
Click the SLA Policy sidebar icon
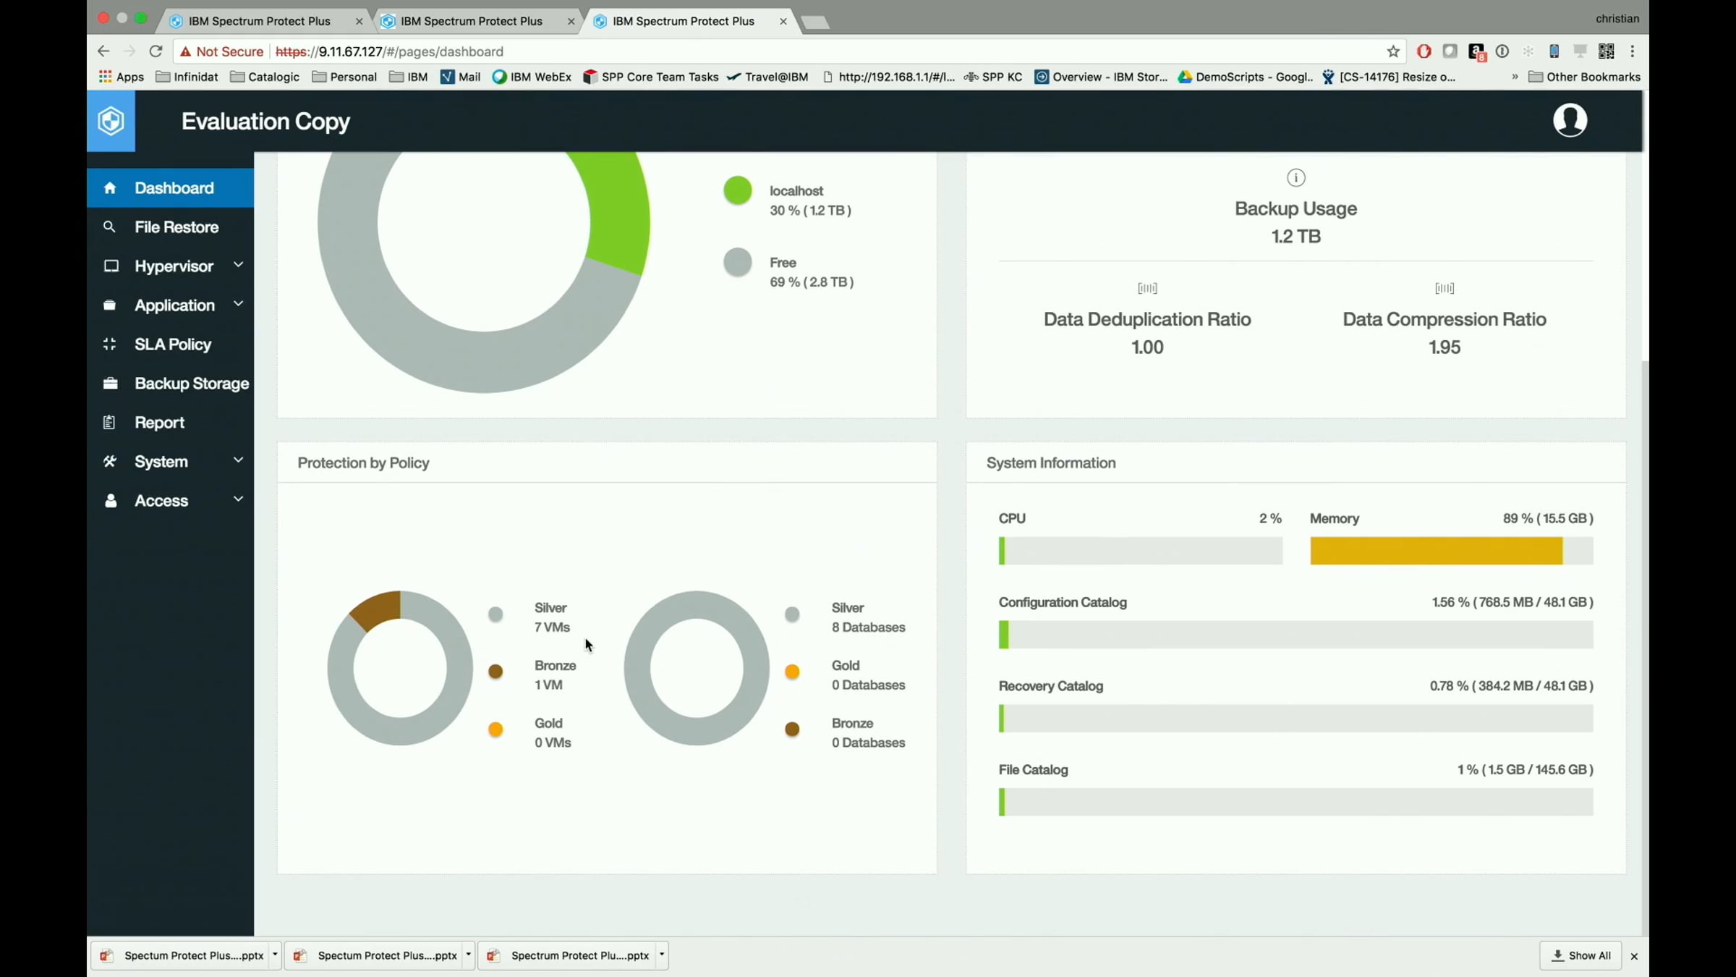click(109, 344)
